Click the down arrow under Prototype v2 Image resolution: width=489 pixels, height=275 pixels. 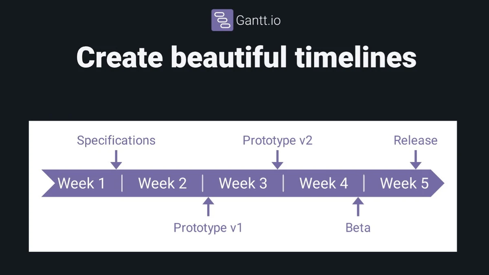[278, 159]
